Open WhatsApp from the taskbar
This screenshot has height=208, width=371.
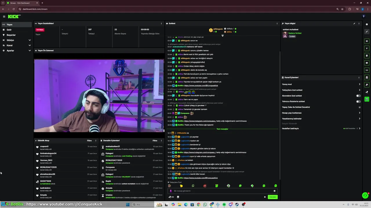[x=205, y=205]
